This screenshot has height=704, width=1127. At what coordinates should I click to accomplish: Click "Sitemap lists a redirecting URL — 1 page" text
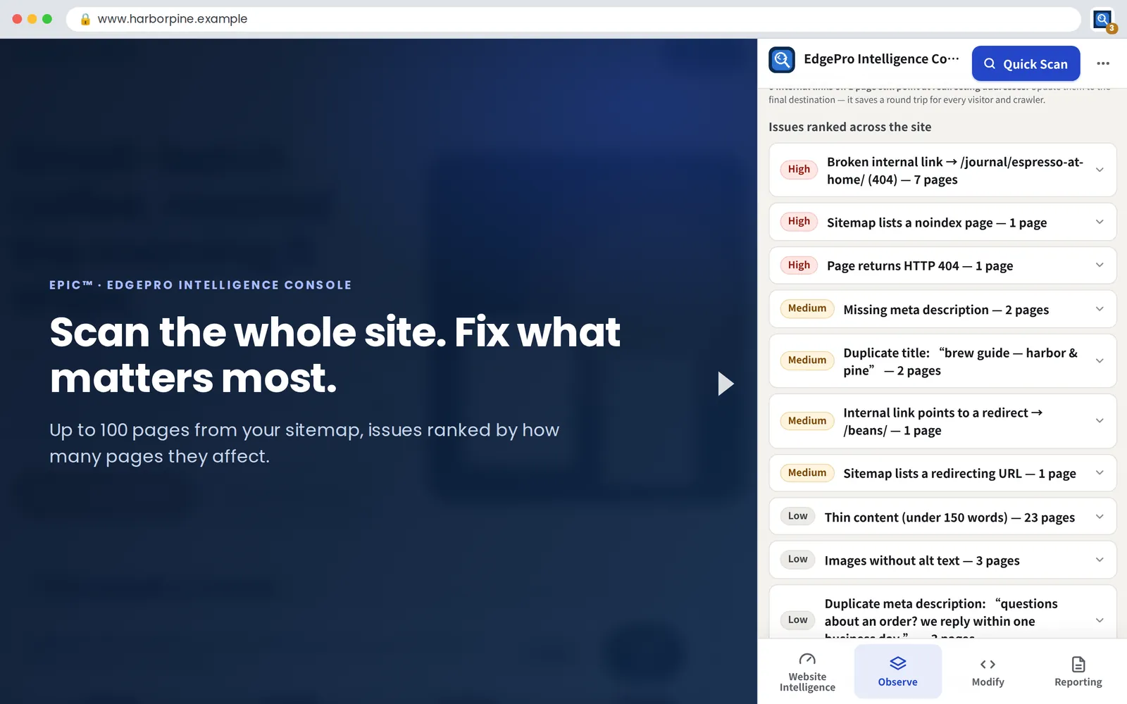click(x=959, y=473)
